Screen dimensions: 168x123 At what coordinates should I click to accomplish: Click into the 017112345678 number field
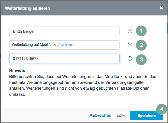pos(64,59)
